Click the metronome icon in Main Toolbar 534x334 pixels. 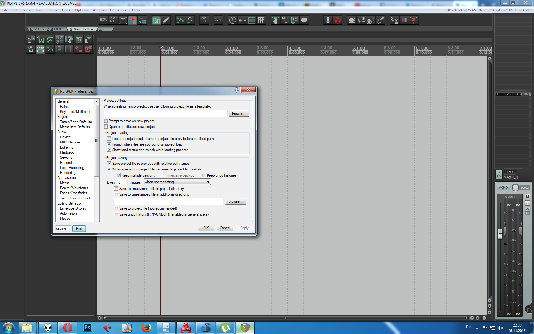(x=31, y=49)
